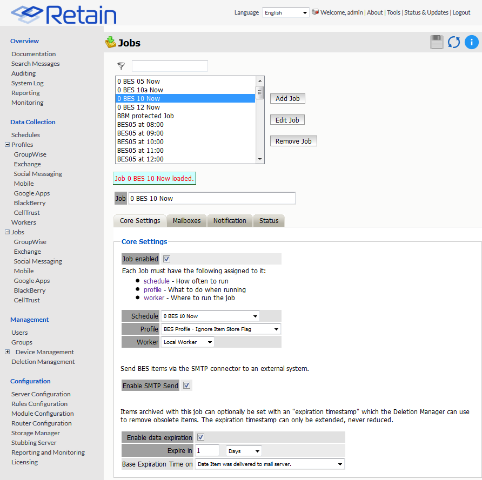This screenshot has height=480, width=482.
Task: Click the Expire in number field
Action: [x=207, y=450]
